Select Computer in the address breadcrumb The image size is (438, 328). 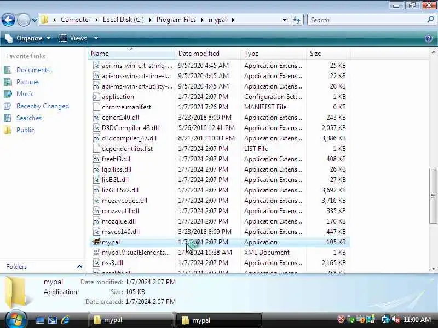pos(76,20)
